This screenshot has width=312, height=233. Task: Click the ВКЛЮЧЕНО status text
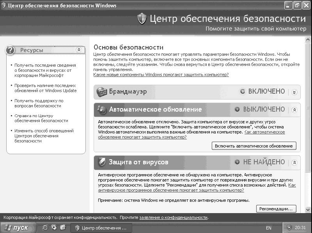pos(266,91)
